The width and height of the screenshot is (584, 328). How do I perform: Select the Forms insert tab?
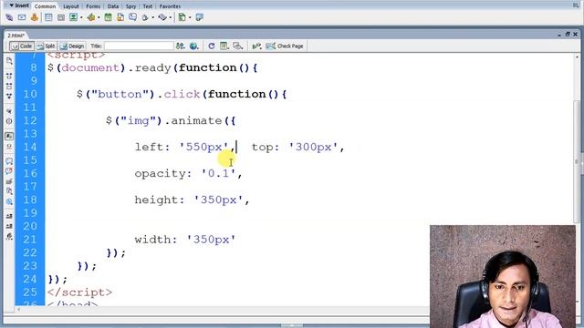pos(93,6)
